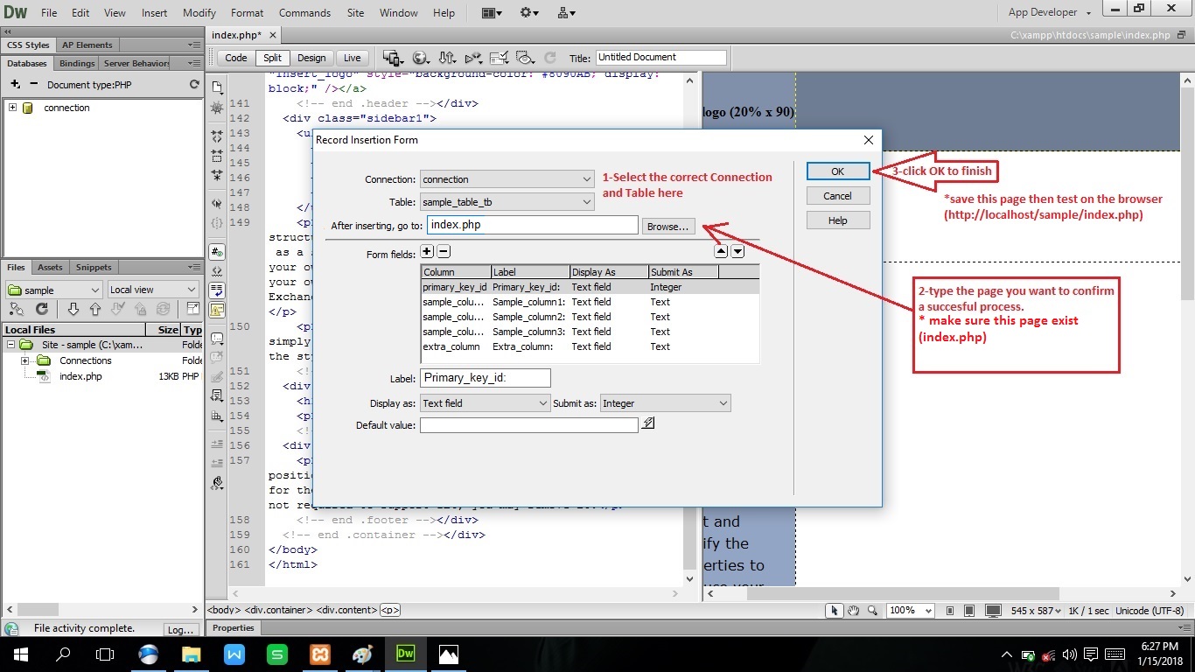Select the extra_column form field row
This screenshot has height=672, width=1195.
[591, 346]
